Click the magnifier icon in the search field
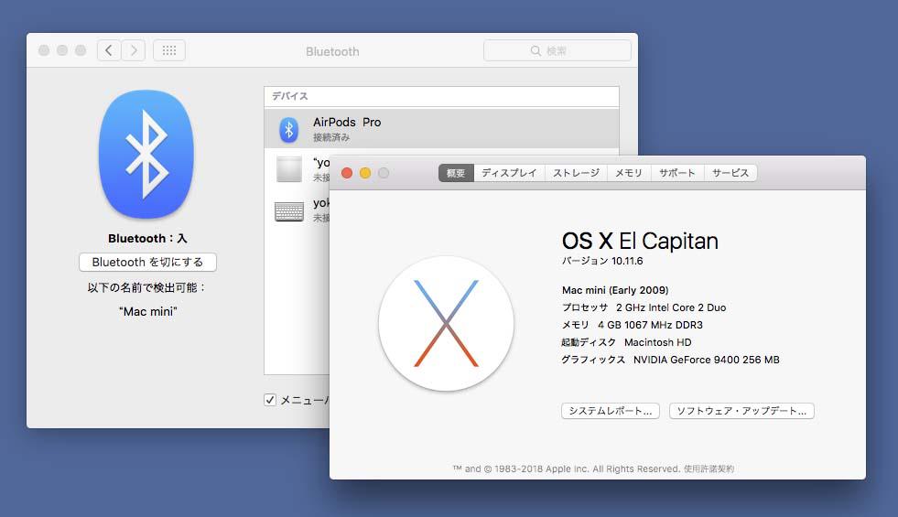The width and height of the screenshot is (898, 517). coord(536,50)
